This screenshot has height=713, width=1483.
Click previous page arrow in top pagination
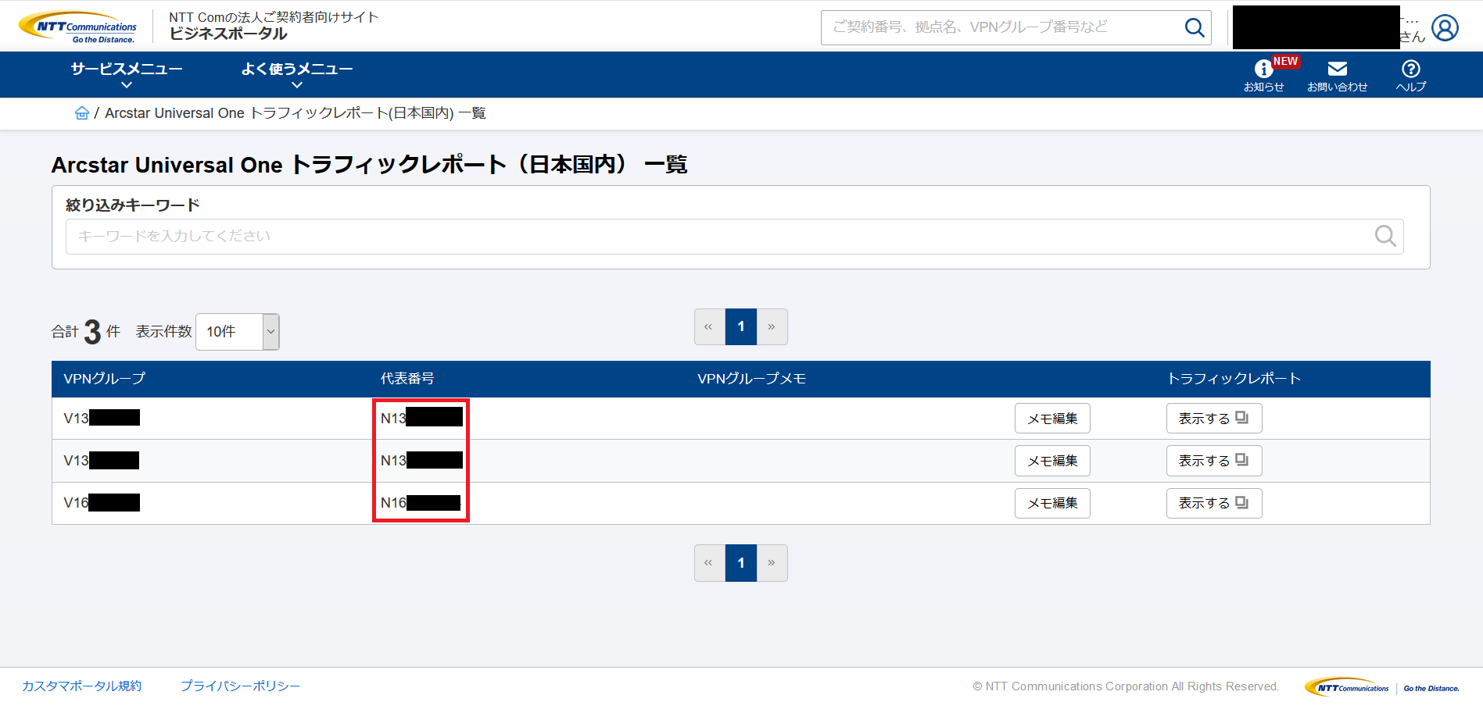(709, 326)
